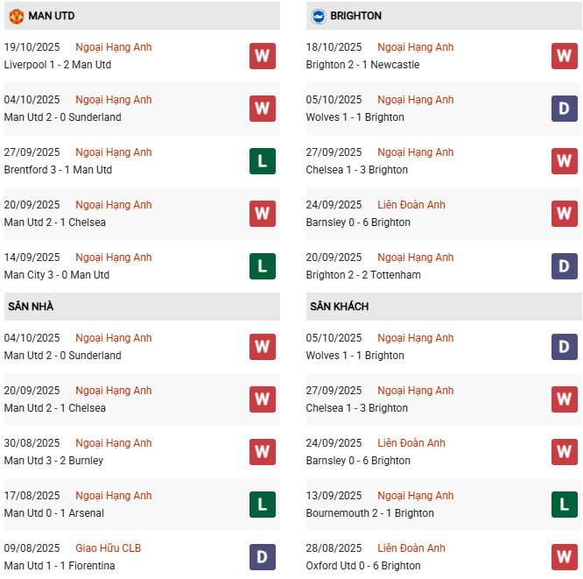Viewport: 583px width, 579px height.
Task: Click the L badge for Bournemouth 2-1 Brighton
Action: click(x=564, y=505)
